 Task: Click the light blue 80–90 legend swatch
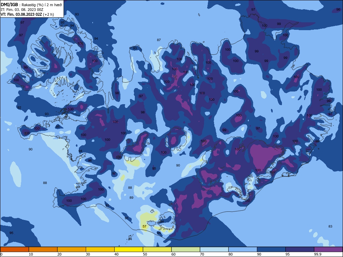(x=243, y=249)
